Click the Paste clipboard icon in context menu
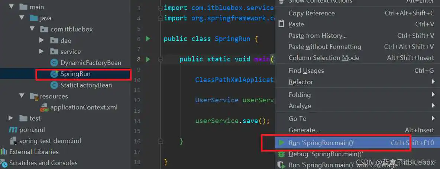Viewport: 440px width, 169px height. 281,24
